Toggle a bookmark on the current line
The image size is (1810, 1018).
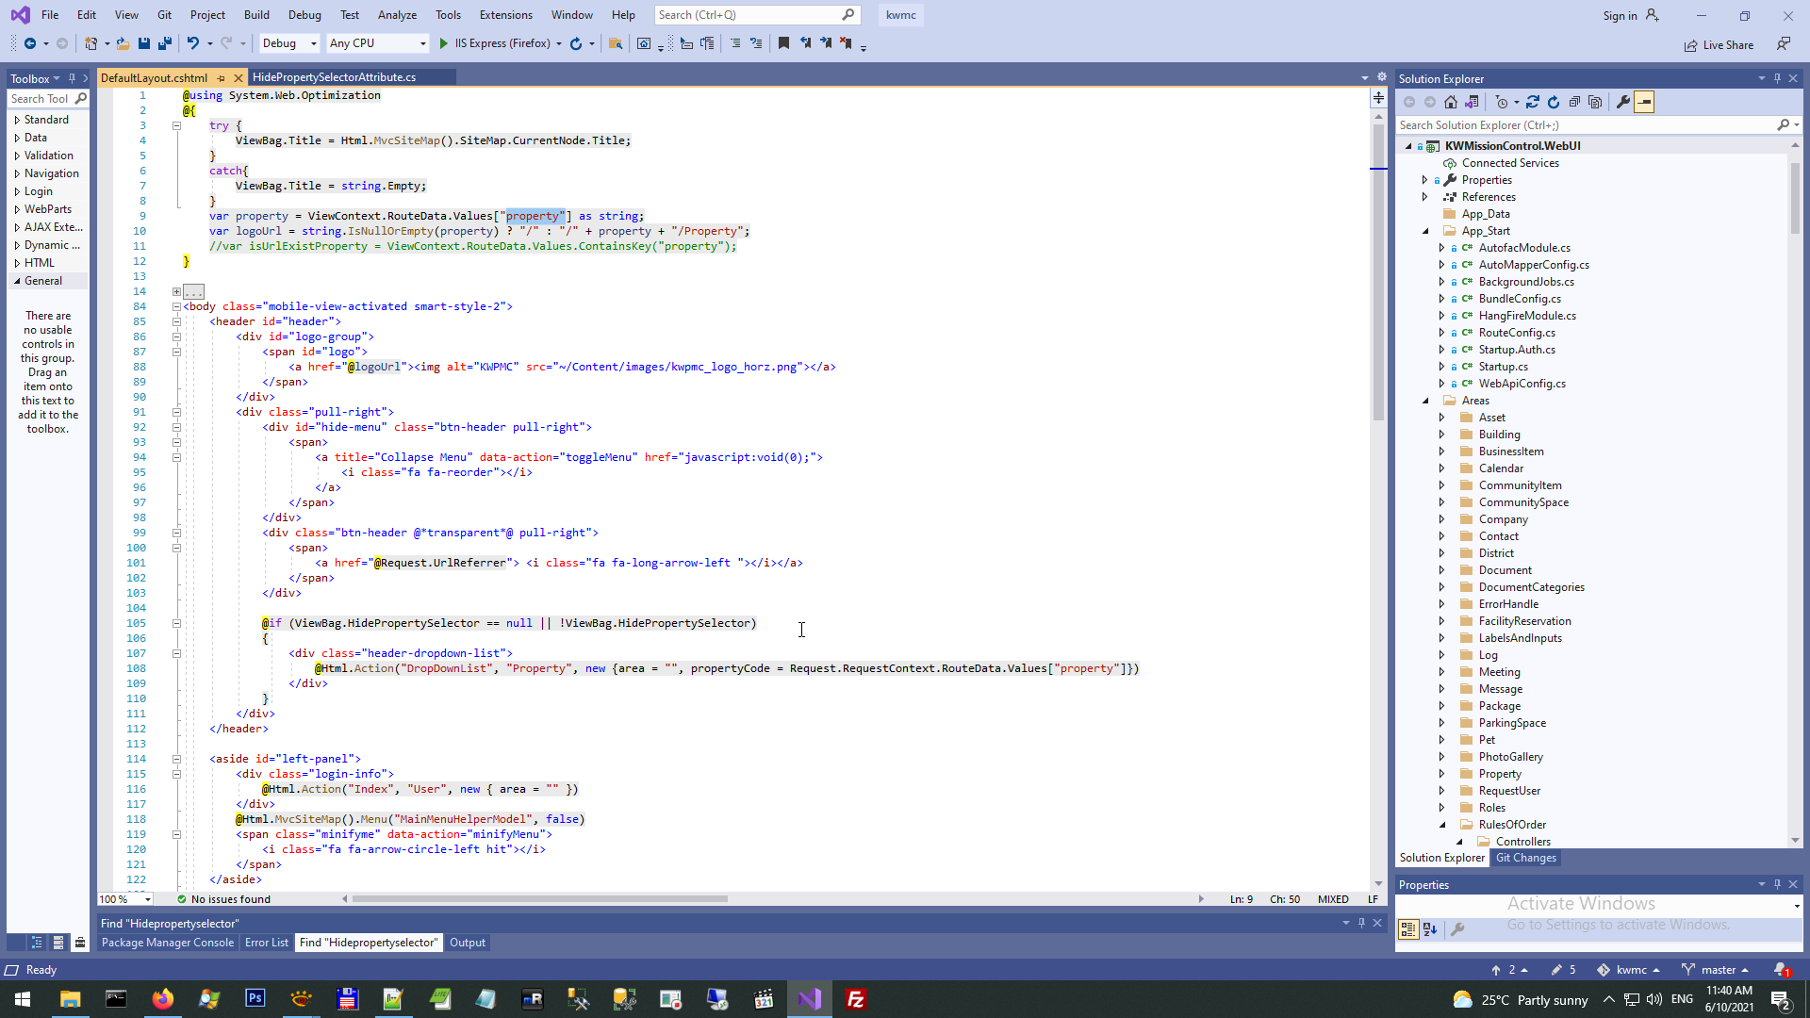[x=782, y=43]
